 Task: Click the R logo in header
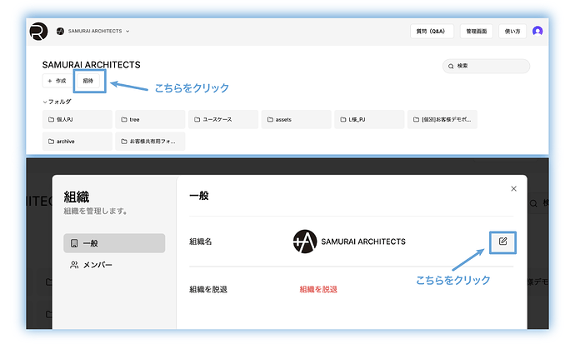tap(38, 31)
